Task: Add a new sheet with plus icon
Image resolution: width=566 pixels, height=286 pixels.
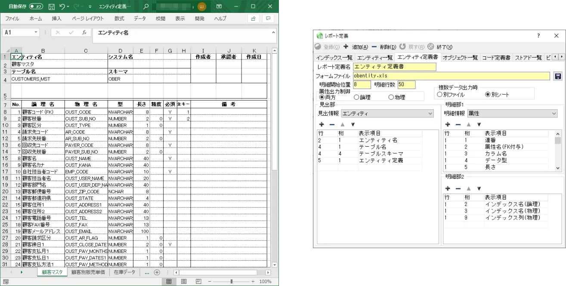Action: coord(157,272)
